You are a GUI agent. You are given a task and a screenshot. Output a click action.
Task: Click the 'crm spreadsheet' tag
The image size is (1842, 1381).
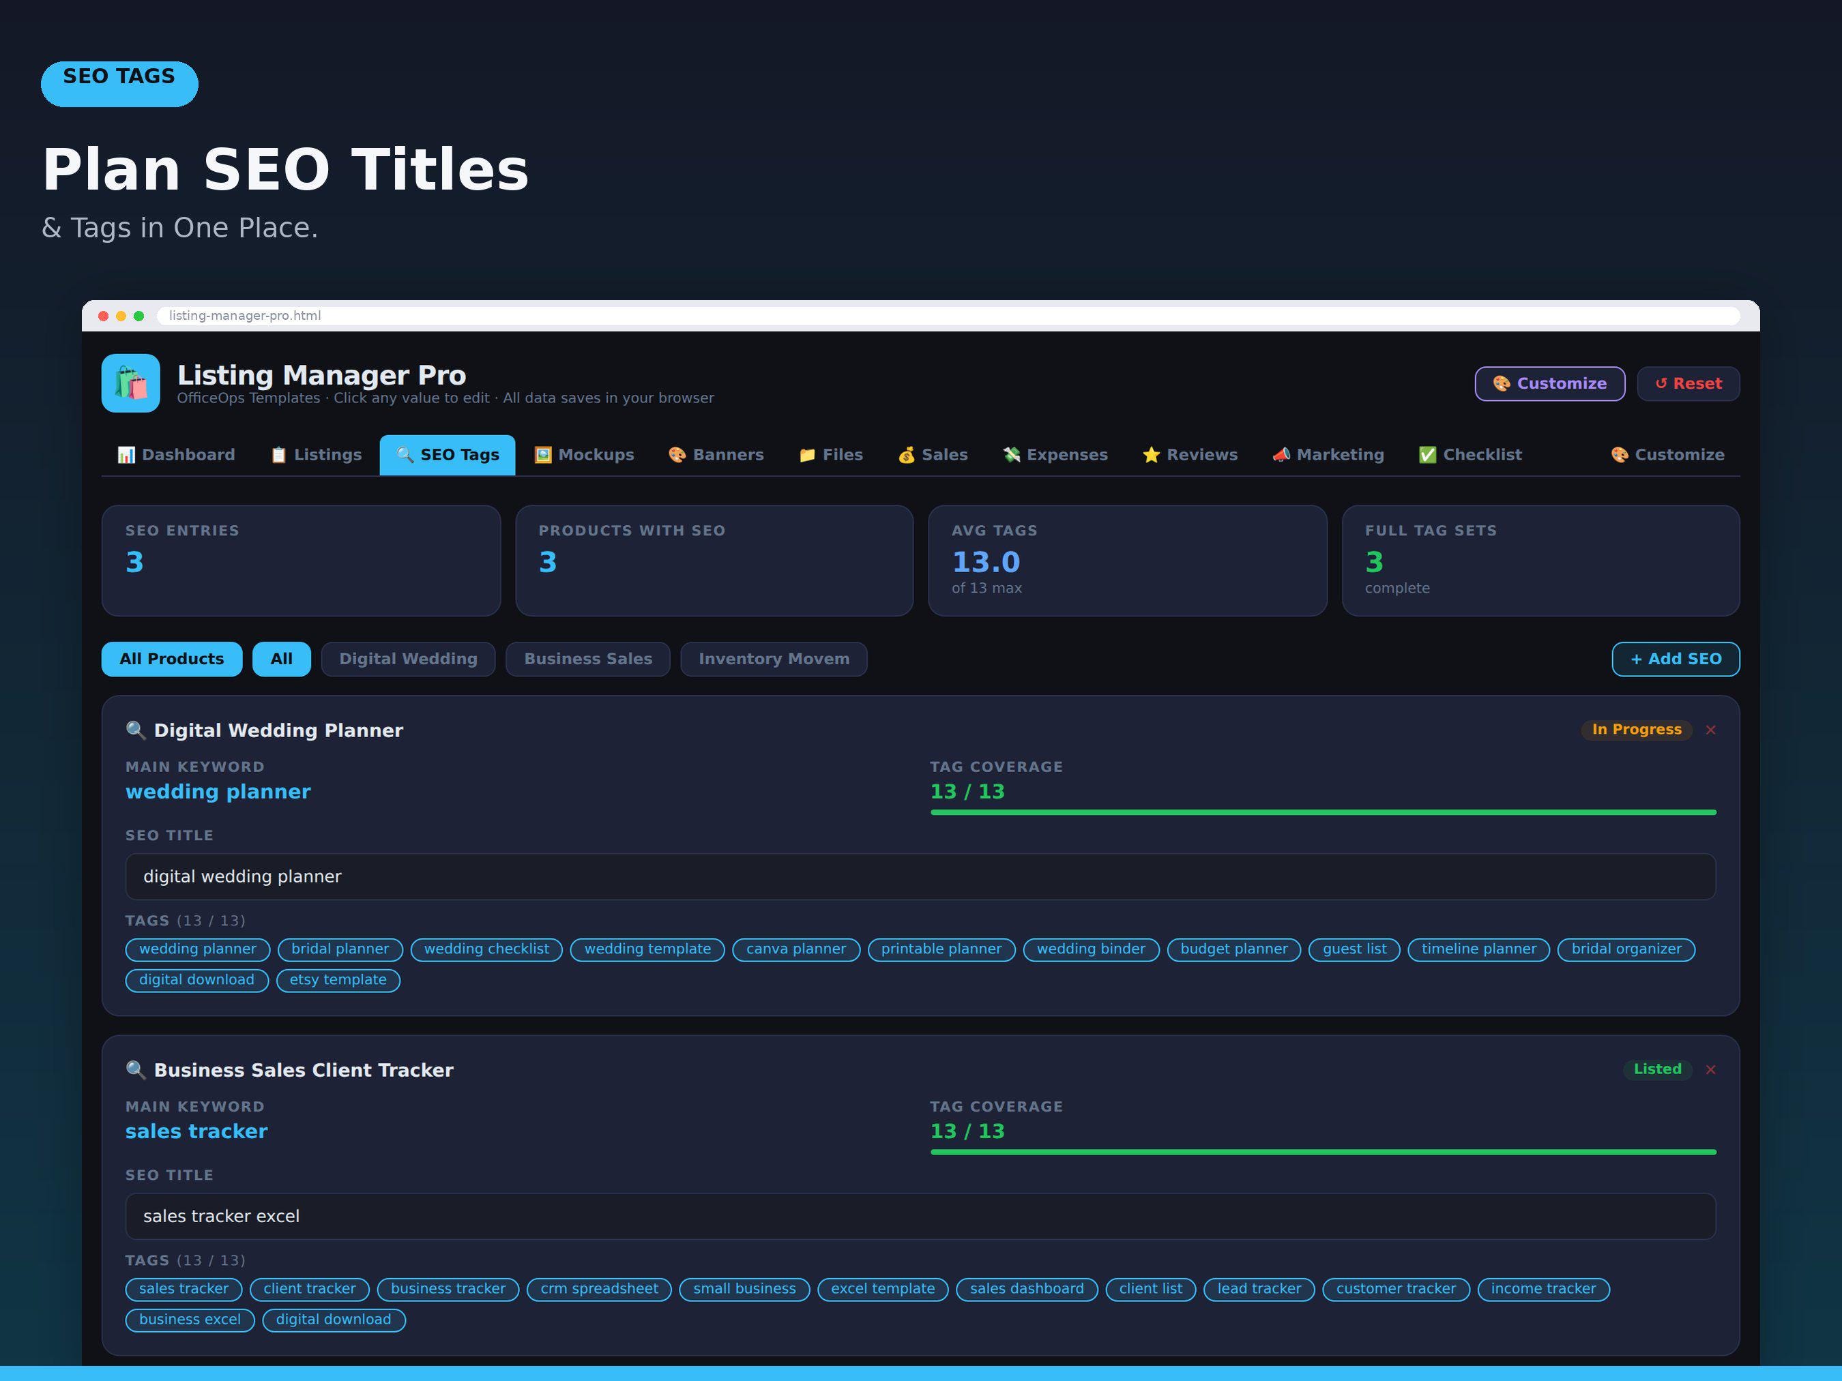pos(600,1290)
